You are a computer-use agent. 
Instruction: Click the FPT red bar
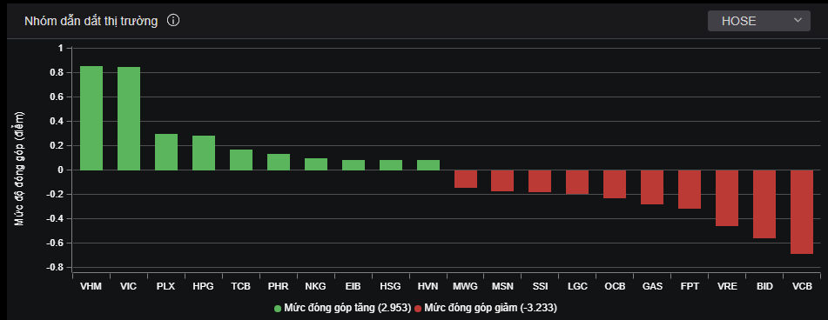(690, 190)
